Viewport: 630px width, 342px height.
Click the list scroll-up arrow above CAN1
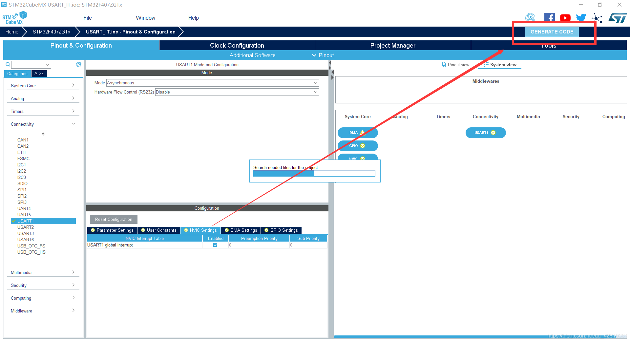coord(43,134)
